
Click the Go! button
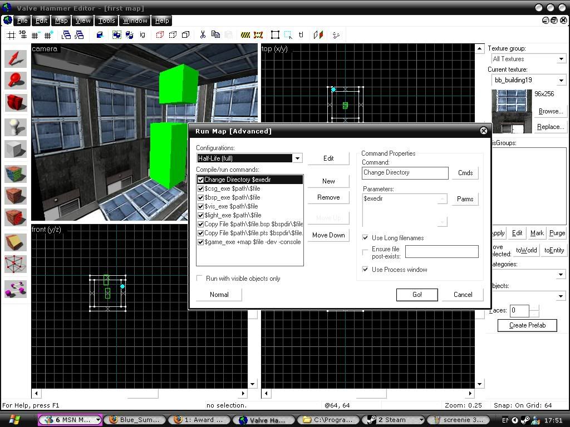[417, 295]
